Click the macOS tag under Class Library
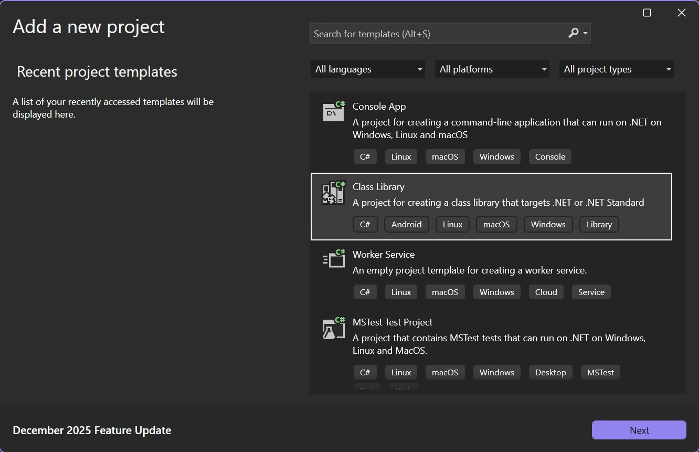 pyautogui.click(x=496, y=224)
